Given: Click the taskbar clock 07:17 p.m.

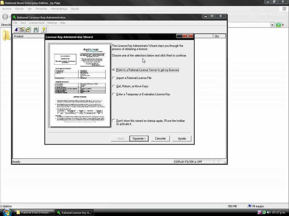Looking at the screenshot, I should (x=279, y=212).
